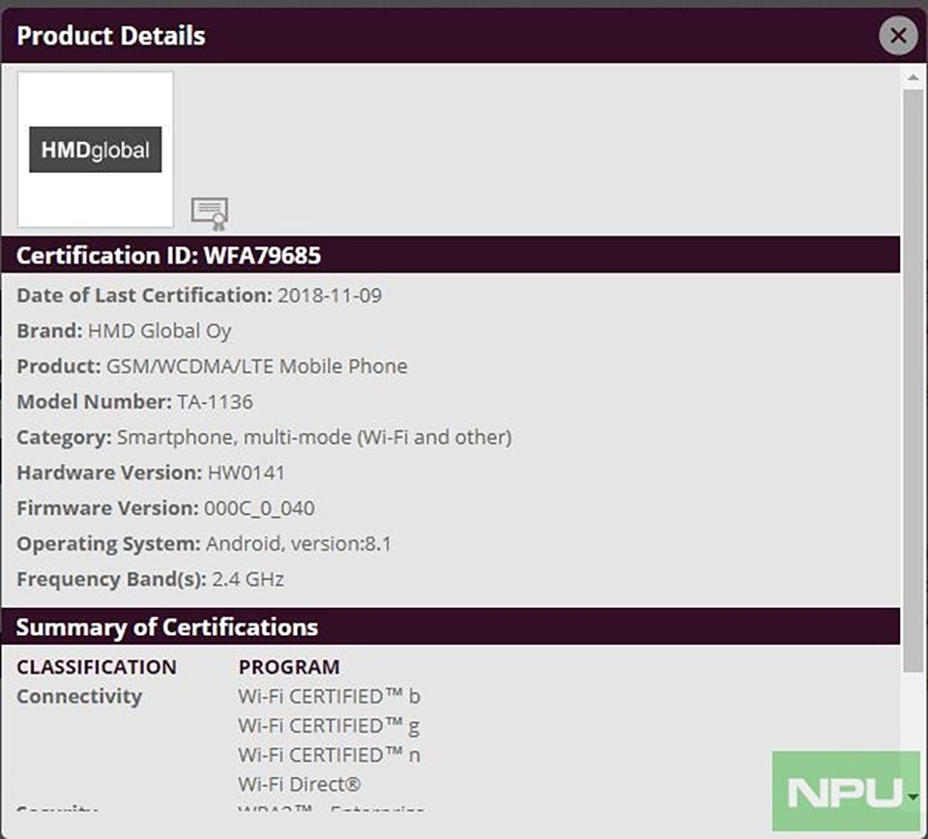Click the Connectivity classification label
928x839 pixels.
(79, 697)
